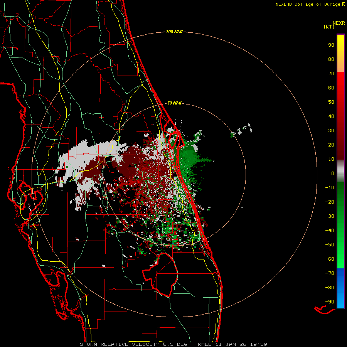Click the 40 value on the velocity scale

tap(331, 116)
